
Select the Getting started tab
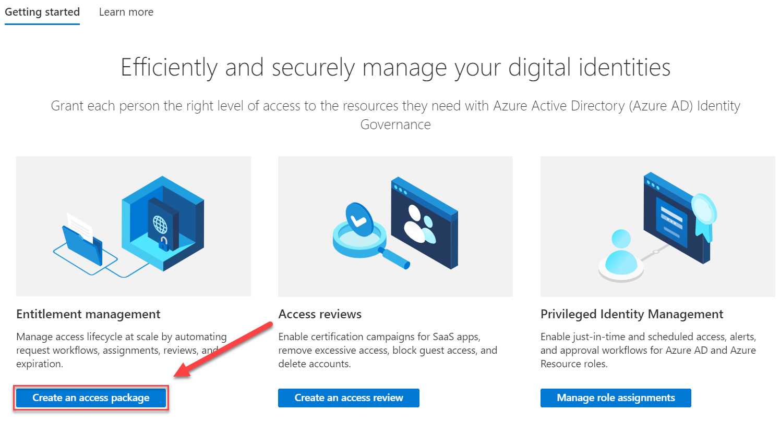[42, 11]
